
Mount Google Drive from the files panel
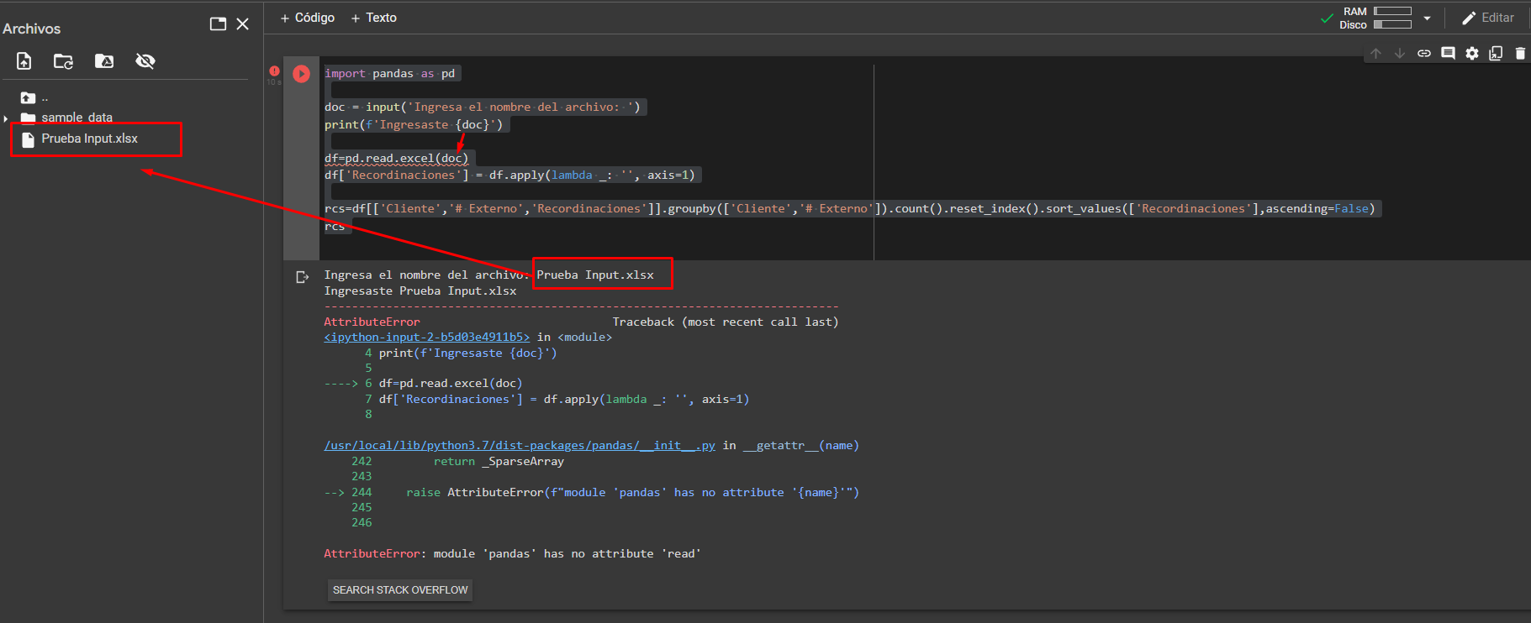pos(104,60)
